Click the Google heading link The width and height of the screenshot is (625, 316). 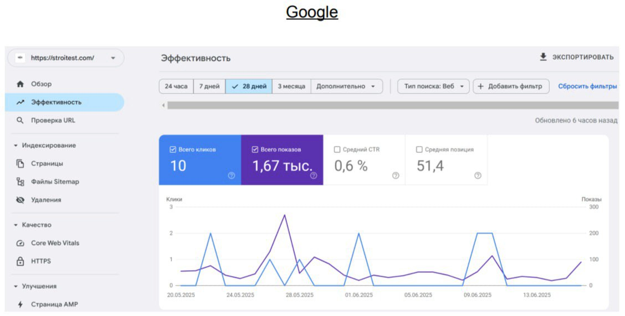coord(312,12)
